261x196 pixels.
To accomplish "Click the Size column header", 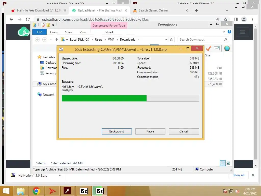I will tap(207, 55).
